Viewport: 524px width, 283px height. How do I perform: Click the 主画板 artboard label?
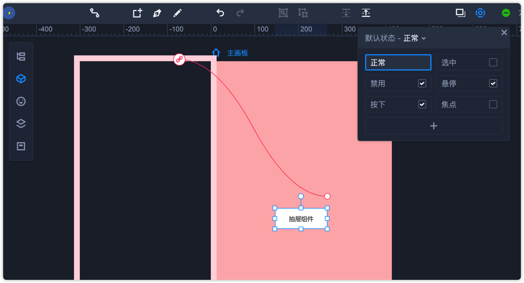click(x=237, y=53)
